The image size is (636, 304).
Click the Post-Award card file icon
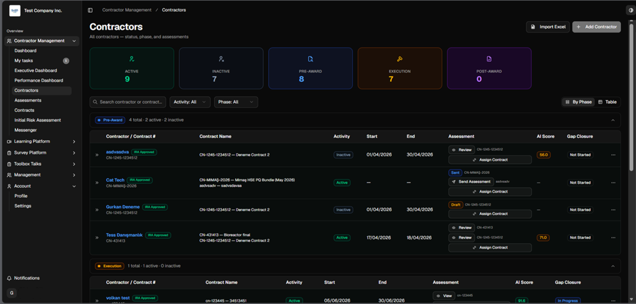tap(489, 59)
